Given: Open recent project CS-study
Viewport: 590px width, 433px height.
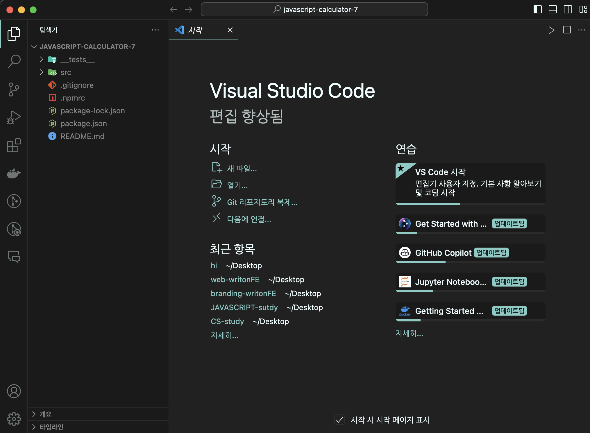Looking at the screenshot, I should 227,321.
